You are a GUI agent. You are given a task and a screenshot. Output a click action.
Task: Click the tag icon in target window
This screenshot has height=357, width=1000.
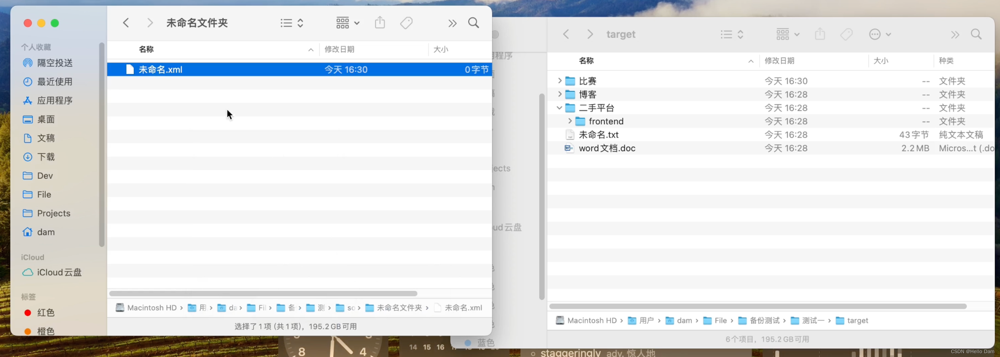[846, 34]
